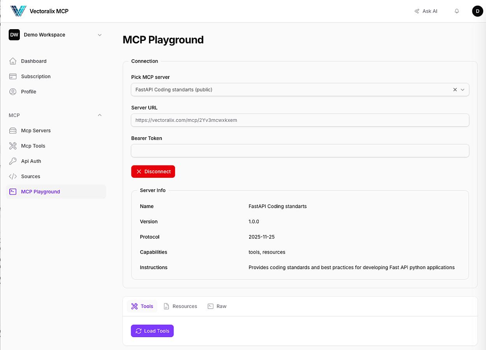Click the MCP Playground terminal icon

[13, 192]
